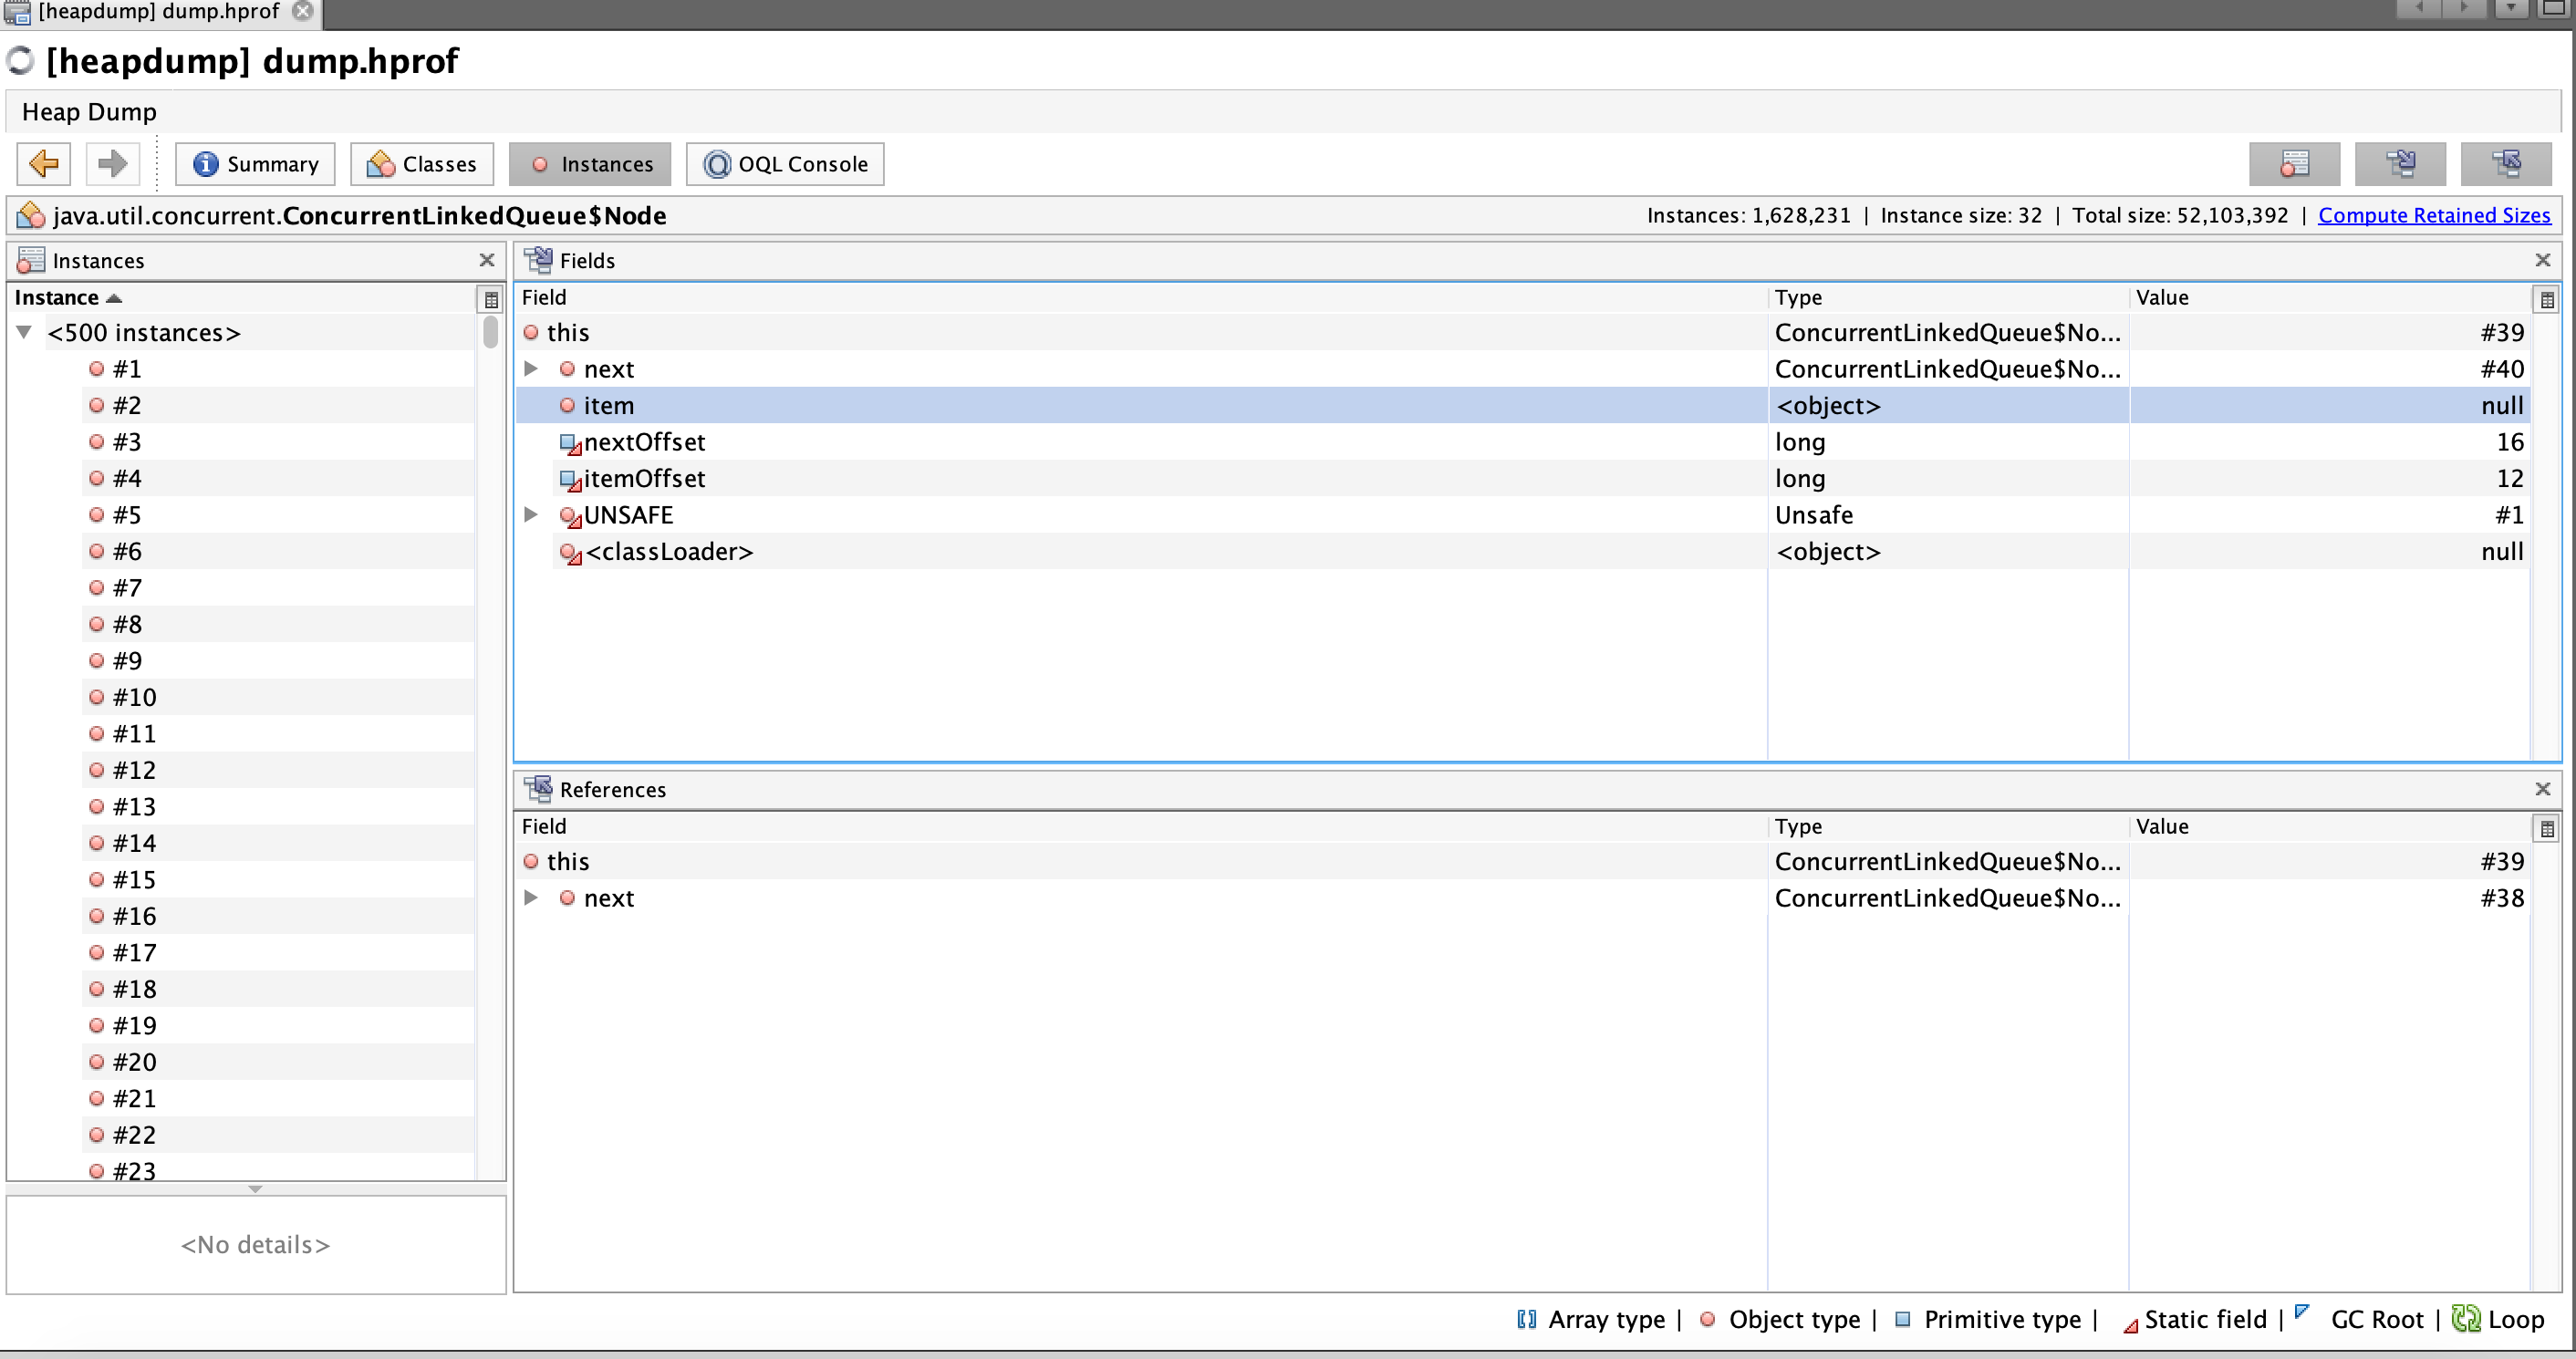Viewport: 2576px width, 1359px height.
Task: Select the Instances view button
Action: pyautogui.click(x=590, y=164)
